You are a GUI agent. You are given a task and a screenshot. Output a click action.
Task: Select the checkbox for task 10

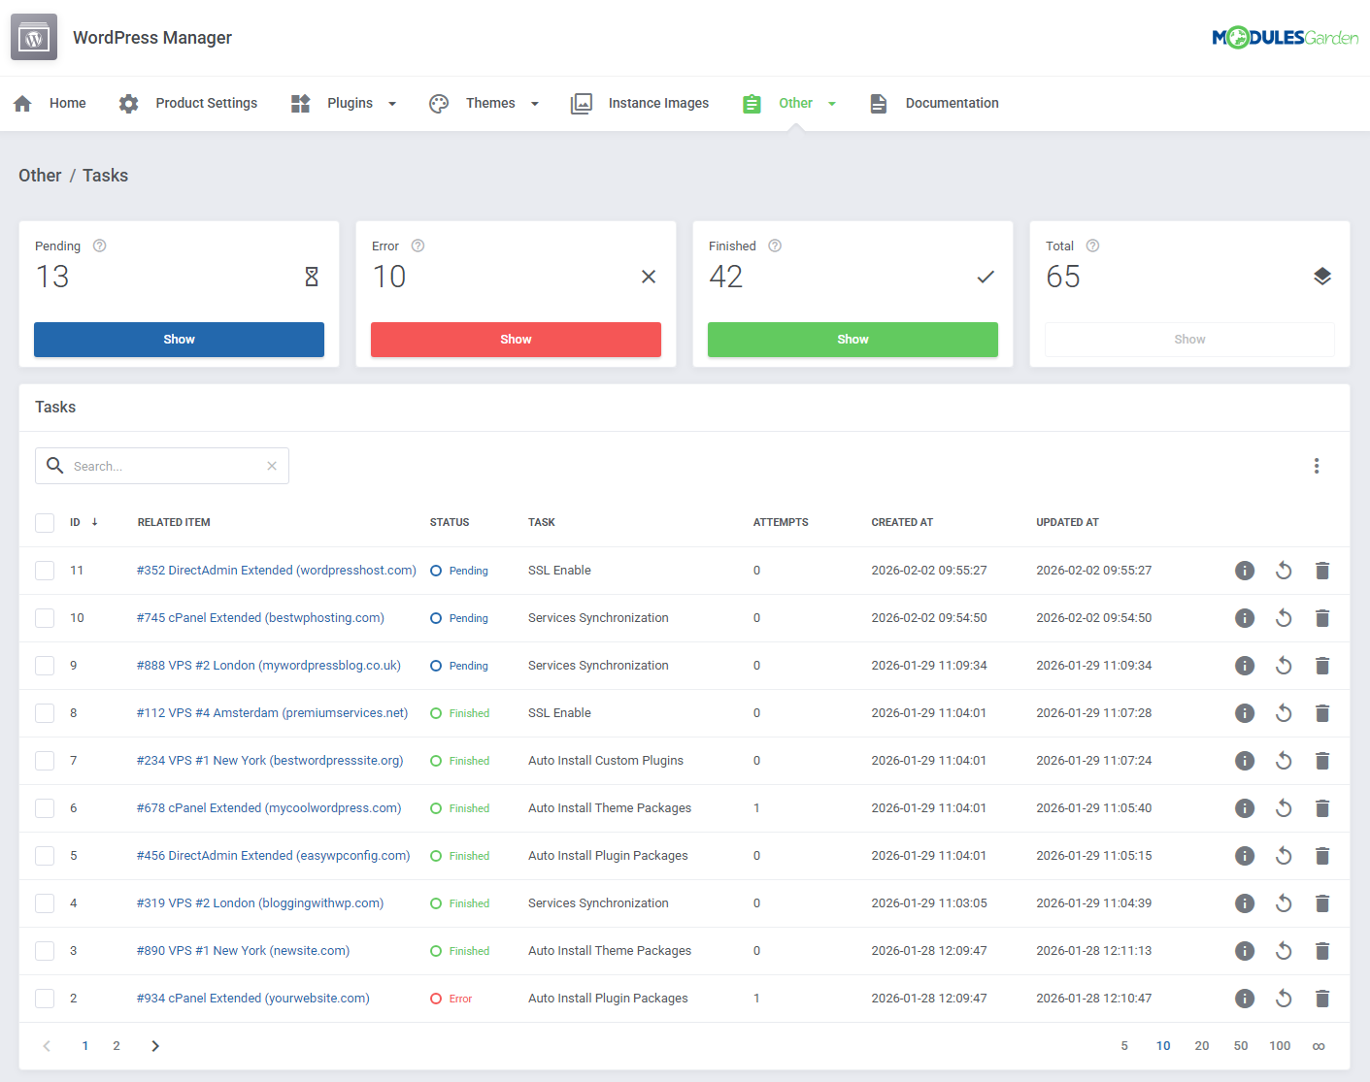[45, 617]
